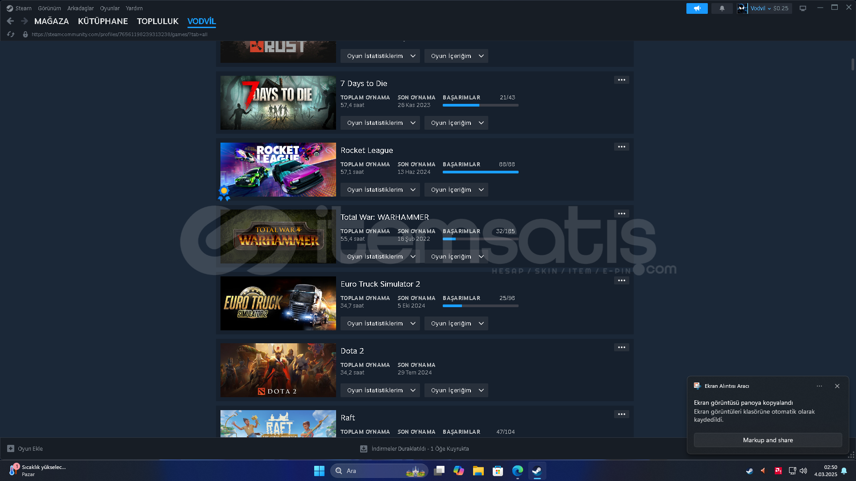Expand Oyun İstatistiklerim for 7 Days to Die

380,123
